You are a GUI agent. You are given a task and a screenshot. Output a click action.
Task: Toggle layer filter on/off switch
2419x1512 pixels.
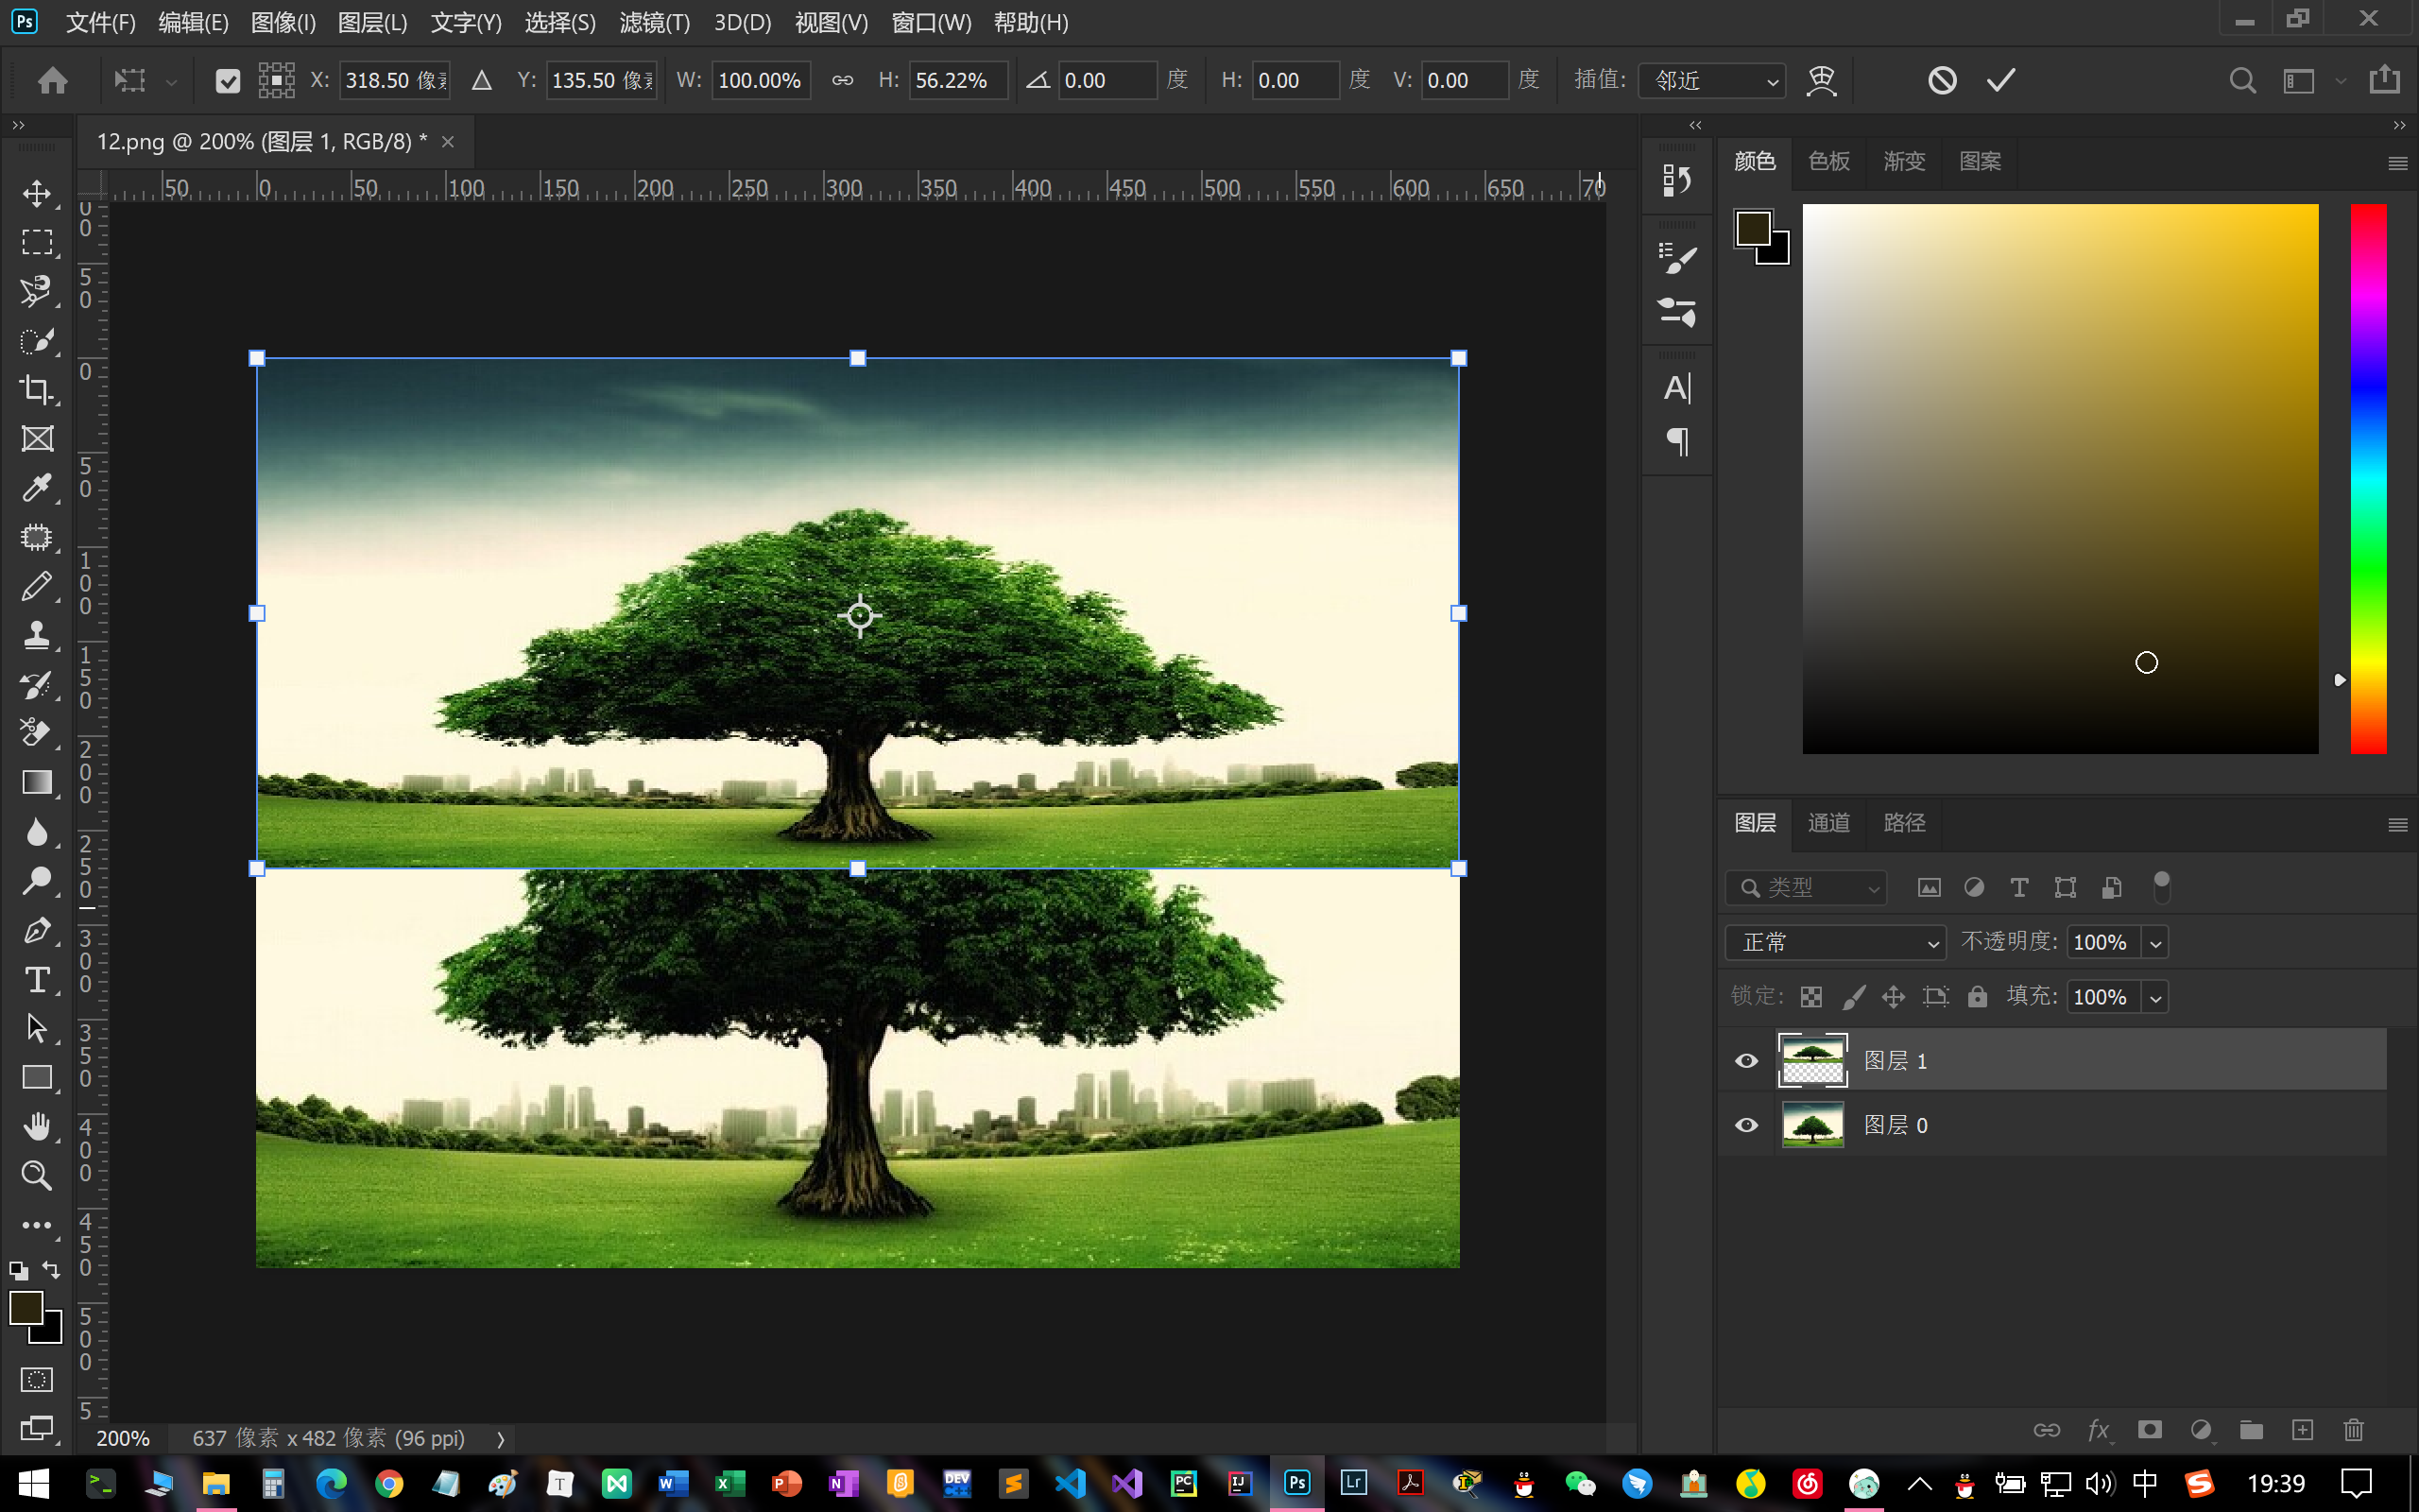pos(2161,886)
